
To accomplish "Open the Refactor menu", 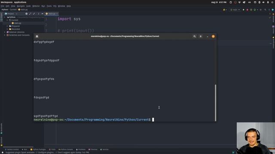I will pyautogui.click(x=36, y=6).
